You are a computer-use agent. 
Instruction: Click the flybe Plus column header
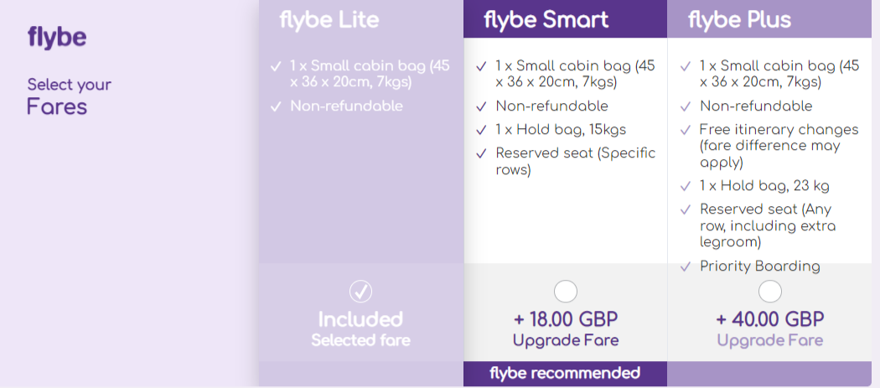tap(739, 19)
